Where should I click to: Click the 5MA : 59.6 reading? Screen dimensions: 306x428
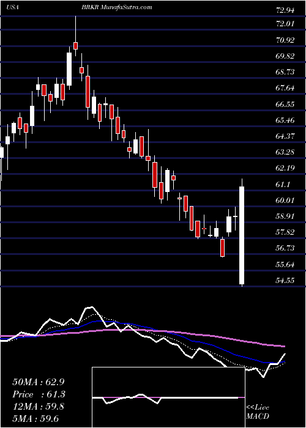tap(35, 418)
